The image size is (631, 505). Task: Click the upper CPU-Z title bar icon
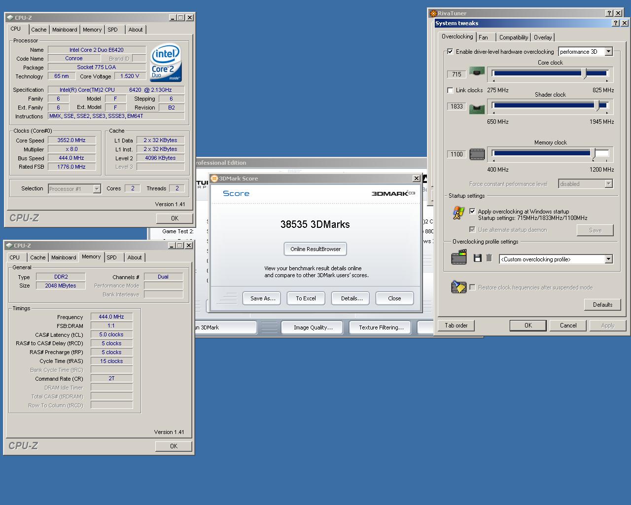point(10,18)
